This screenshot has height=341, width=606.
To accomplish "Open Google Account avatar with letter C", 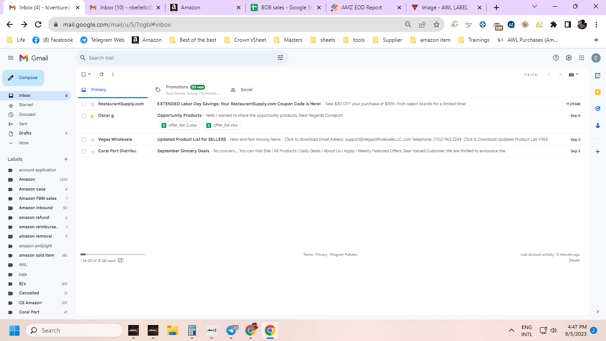I will [x=596, y=58].
